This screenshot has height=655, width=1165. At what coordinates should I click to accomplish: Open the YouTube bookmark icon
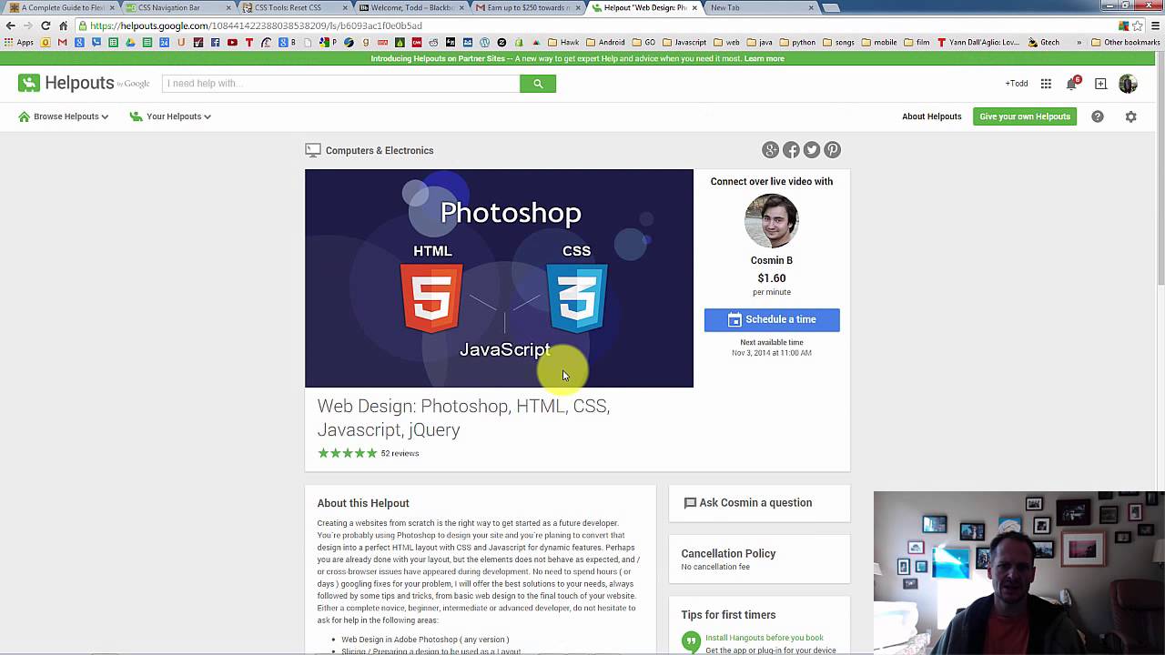pos(232,42)
